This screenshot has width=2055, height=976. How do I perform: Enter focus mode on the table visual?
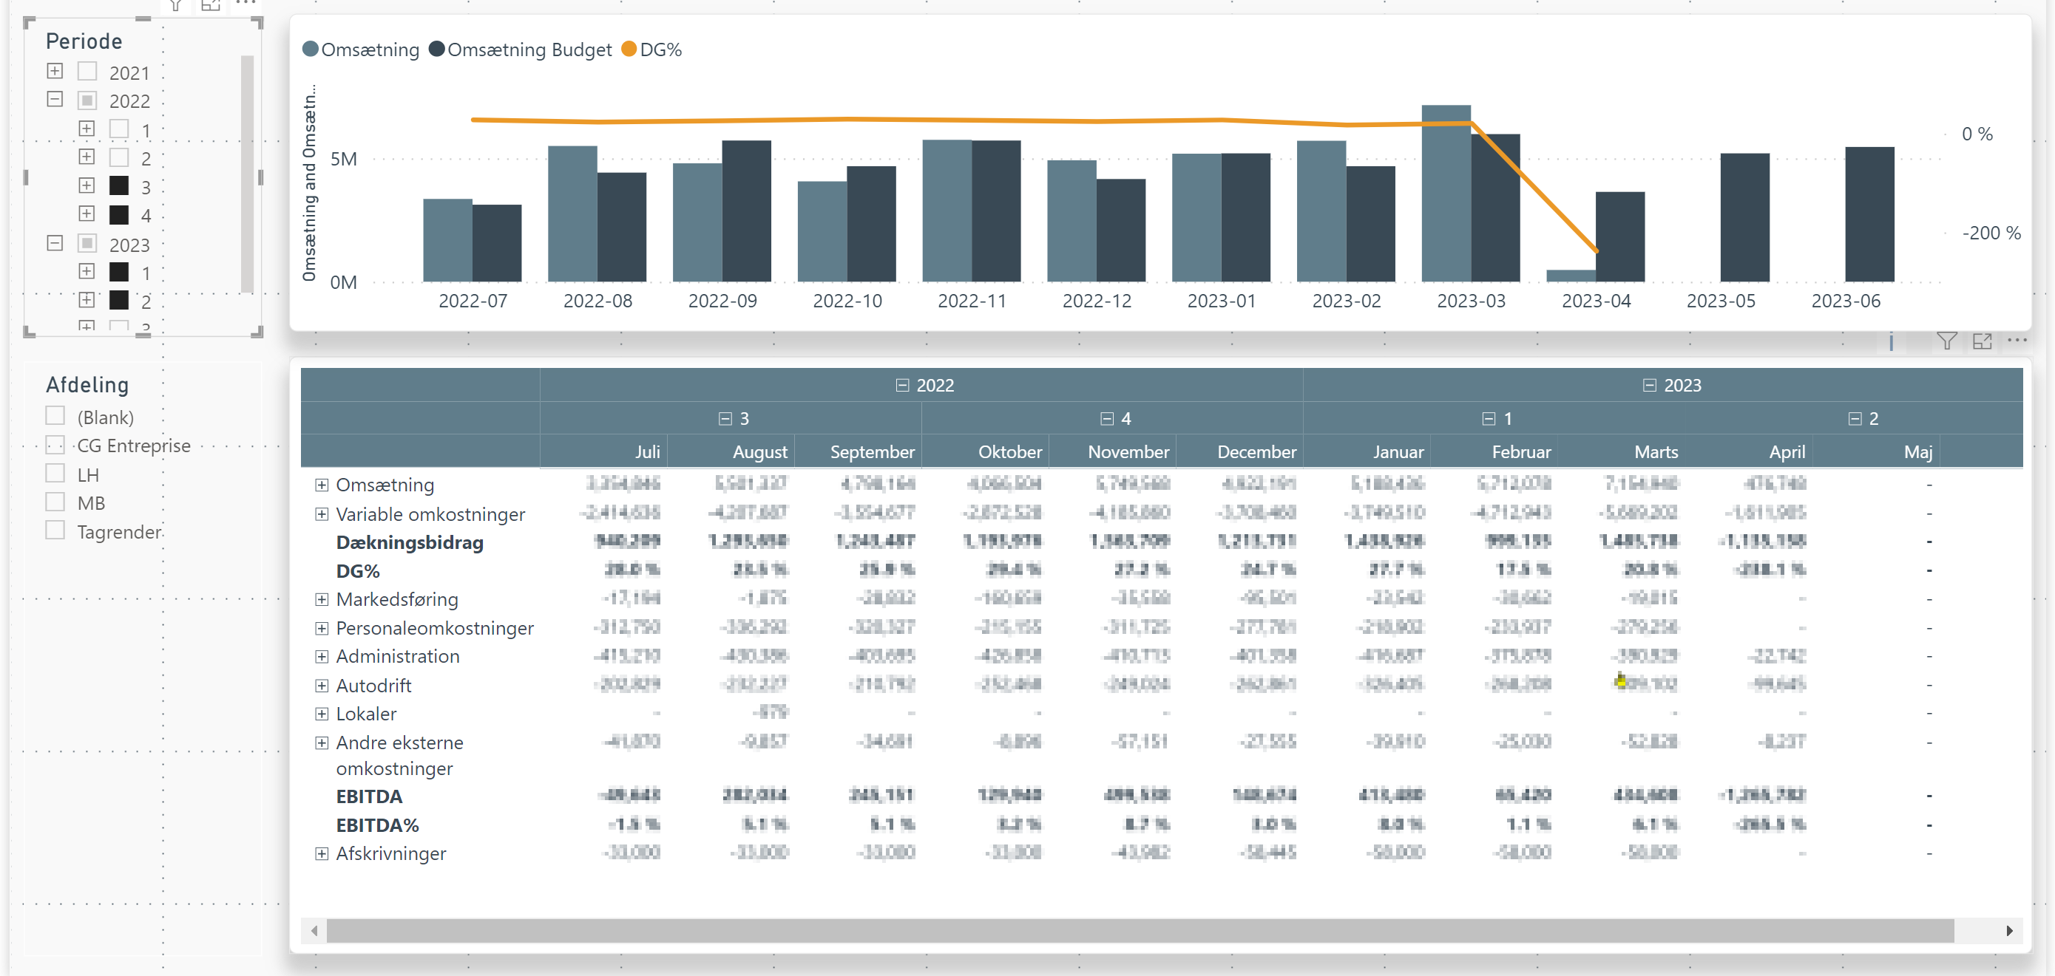[1984, 340]
